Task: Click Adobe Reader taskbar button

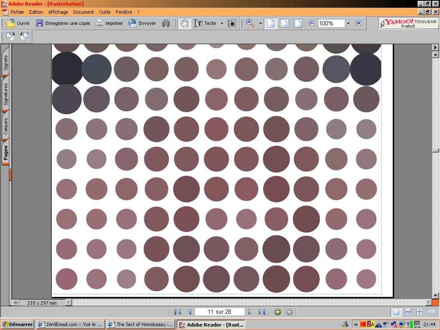Action: click(x=211, y=324)
